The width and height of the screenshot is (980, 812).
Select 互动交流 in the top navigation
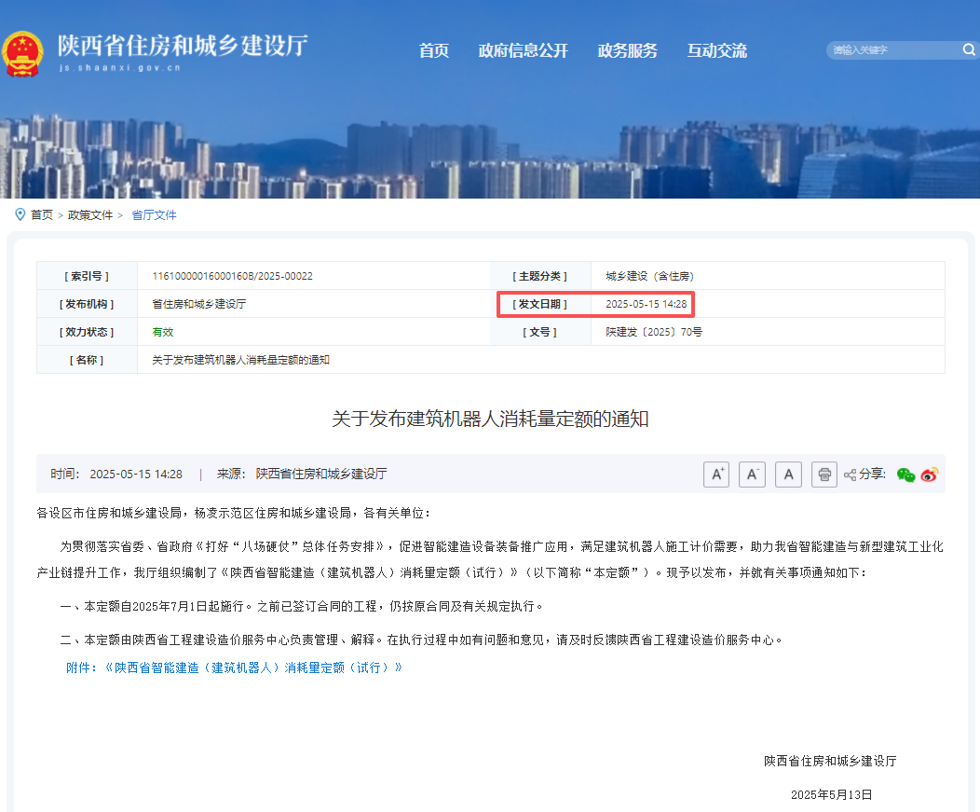[716, 50]
